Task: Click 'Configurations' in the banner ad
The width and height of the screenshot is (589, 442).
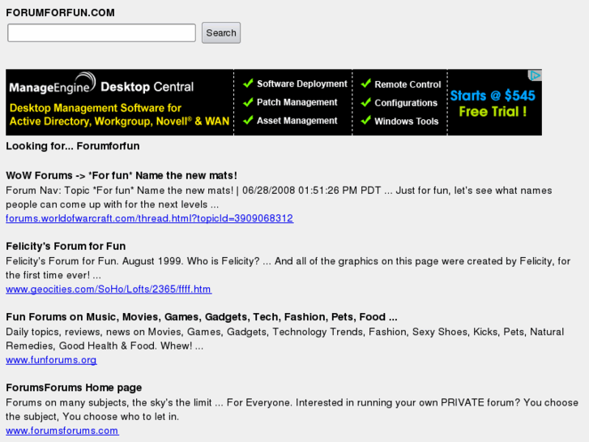Action: (406, 103)
